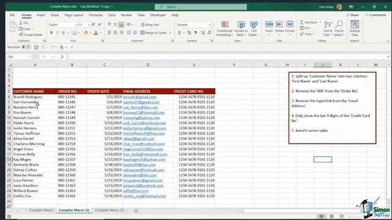Switch to the Complex Macro (3) sheet
392x220 pixels.
coord(110,210)
